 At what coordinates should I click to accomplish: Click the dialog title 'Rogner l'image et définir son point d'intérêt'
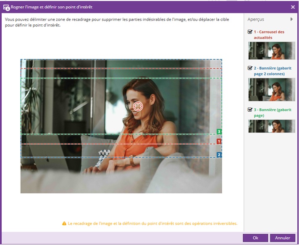[52, 7]
